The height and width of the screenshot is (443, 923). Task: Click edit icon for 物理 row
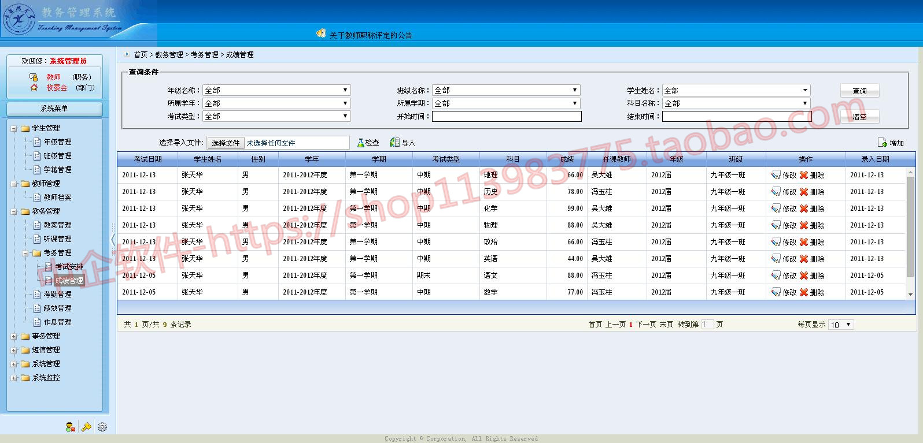coord(776,225)
